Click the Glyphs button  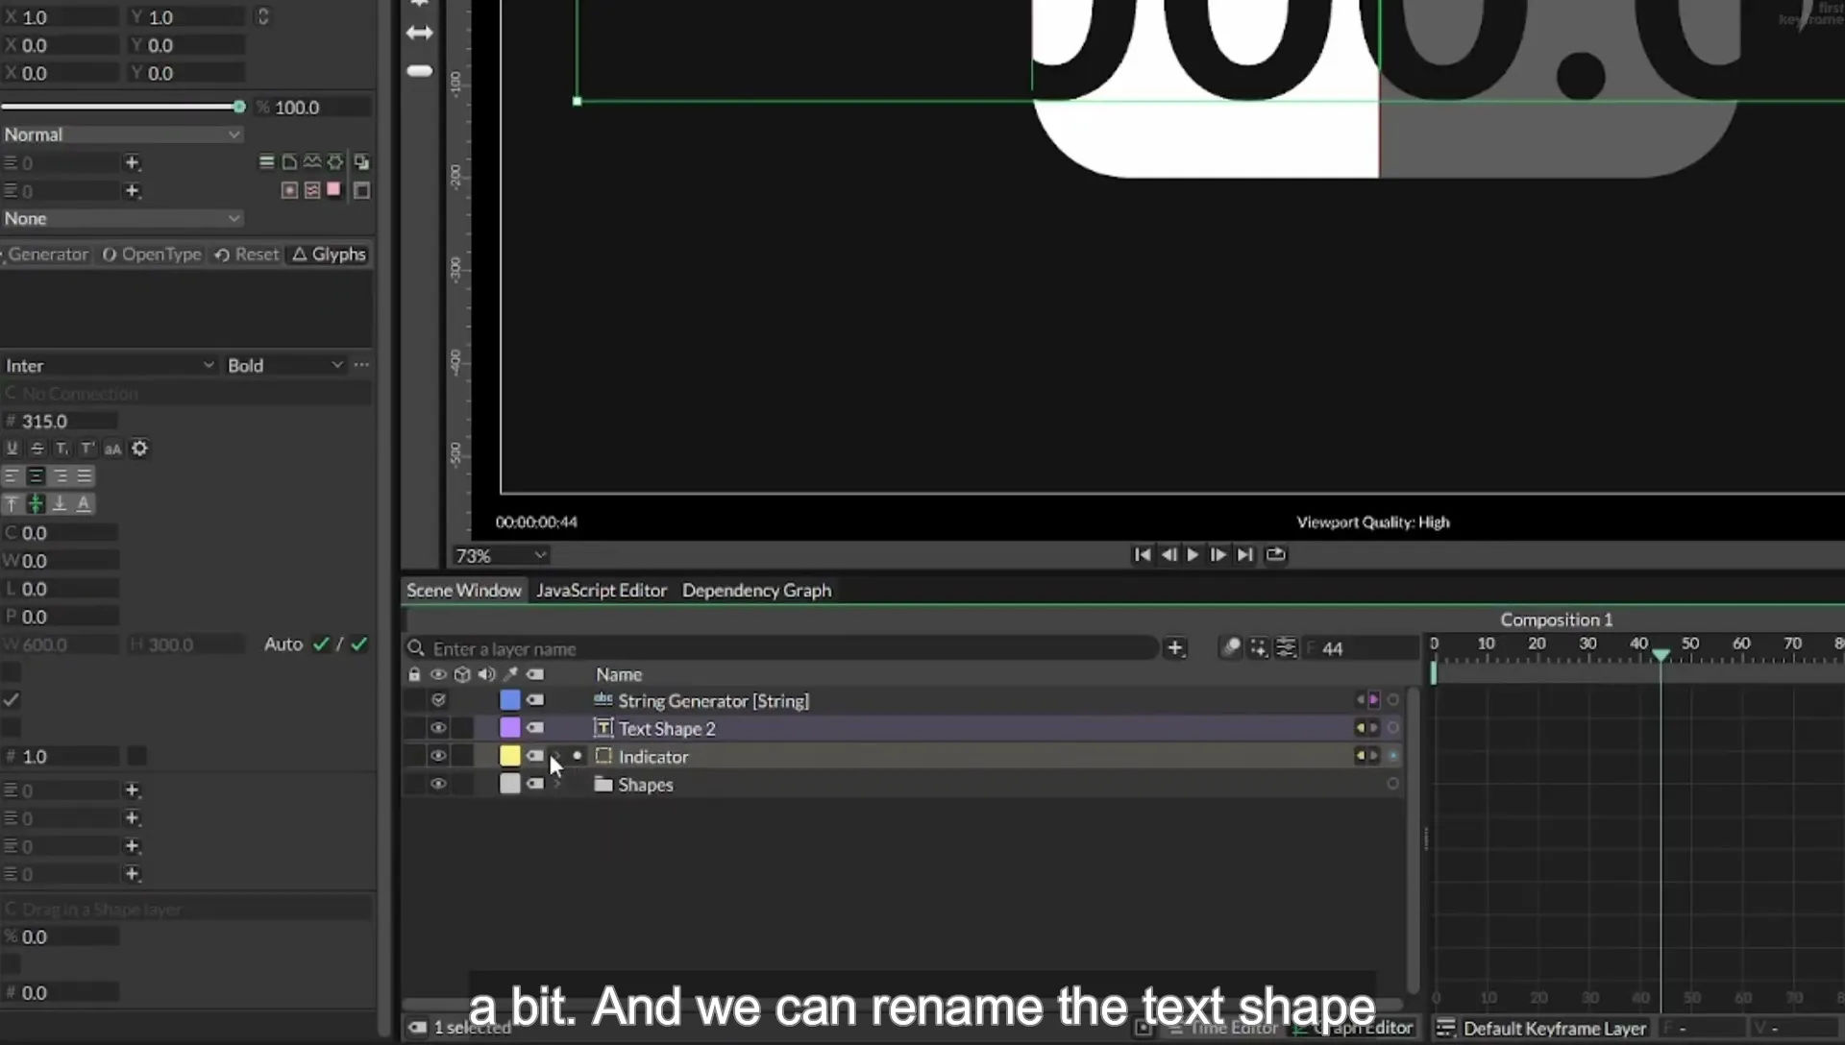click(x=330, y=255)
